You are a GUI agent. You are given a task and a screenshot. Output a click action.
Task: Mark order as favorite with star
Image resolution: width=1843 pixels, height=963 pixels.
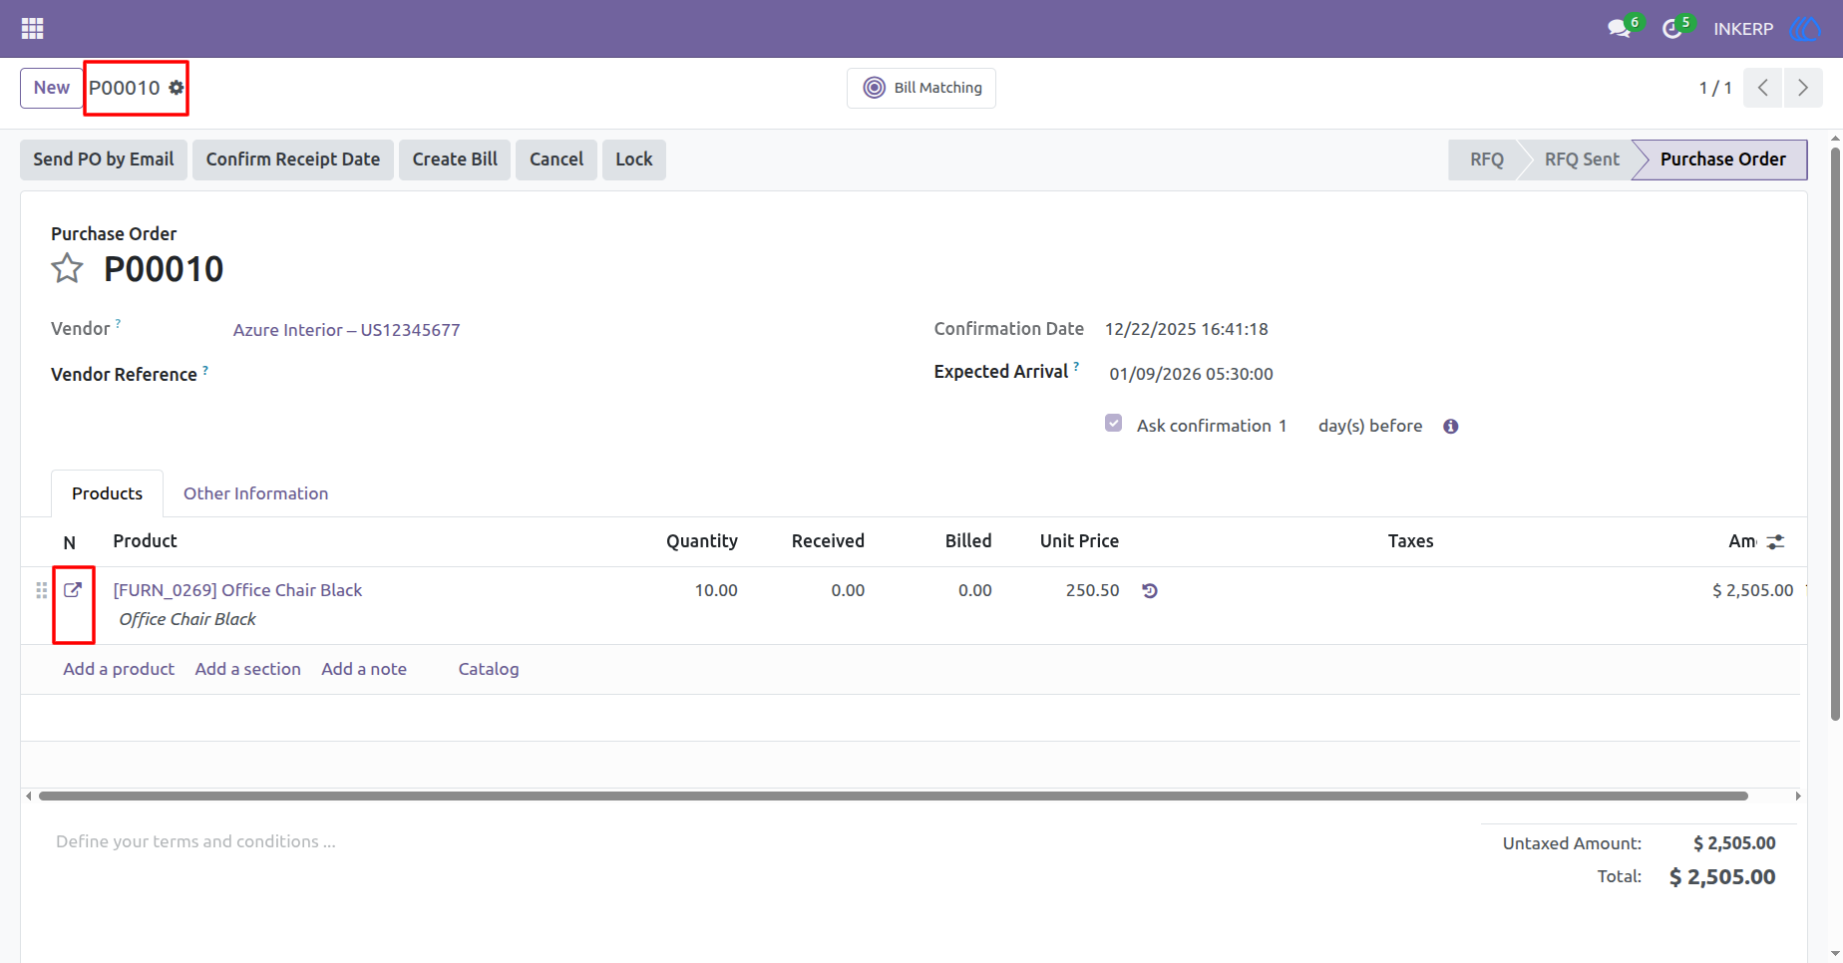[x=67, y=268]
